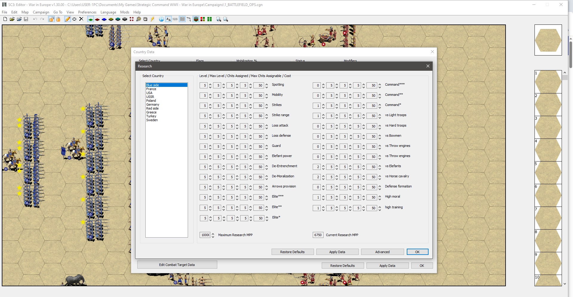This screenshot has height=297, width=573.
Task: Click the Current Research MPP field
Action: tap(318, 235)
